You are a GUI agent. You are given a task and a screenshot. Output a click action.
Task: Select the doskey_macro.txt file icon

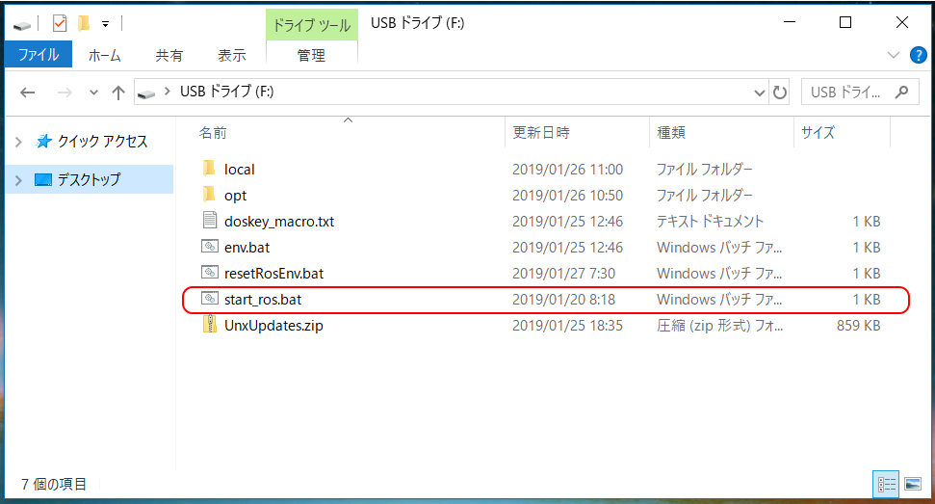coord(209,220)
